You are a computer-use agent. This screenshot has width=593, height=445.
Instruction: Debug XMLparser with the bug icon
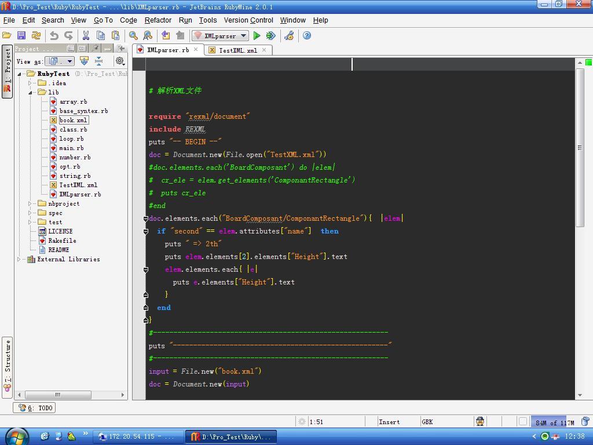270,35
